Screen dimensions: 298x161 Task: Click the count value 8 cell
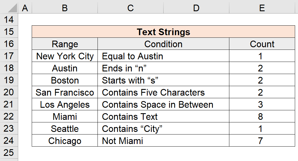(x=262, y=116)
